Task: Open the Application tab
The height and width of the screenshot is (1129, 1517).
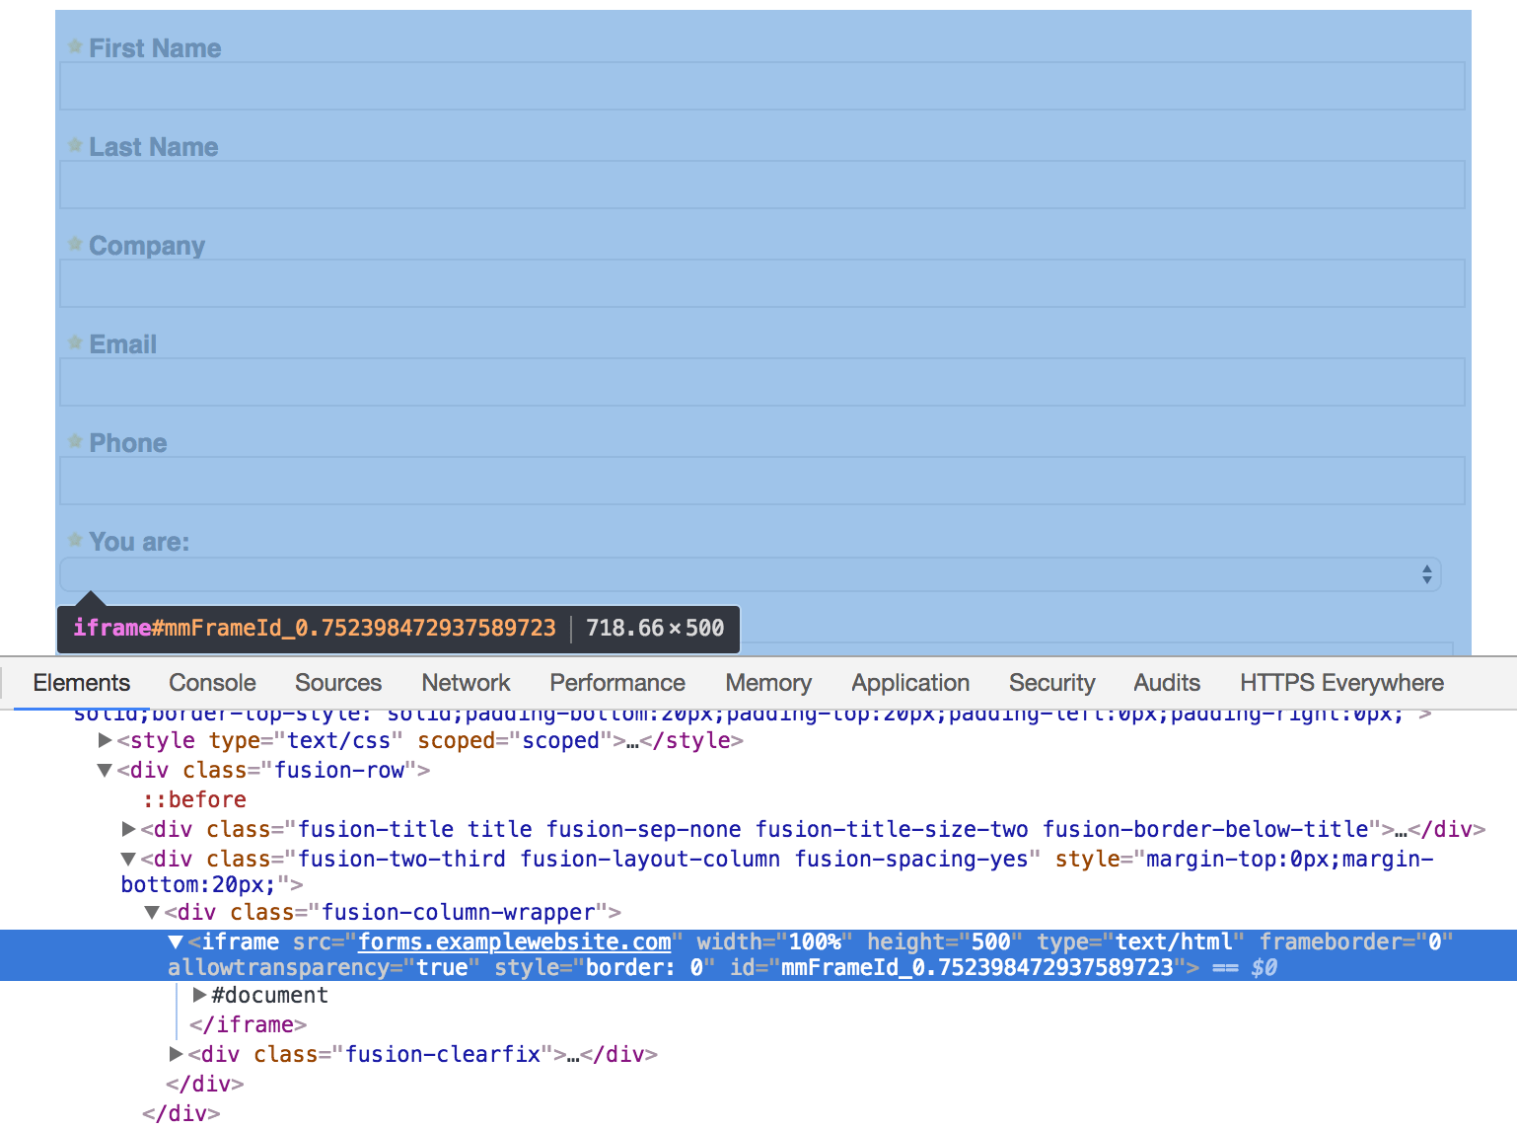Action: point(910,683)
